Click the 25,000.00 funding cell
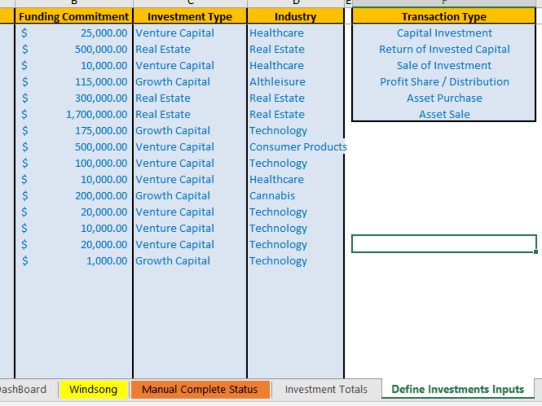 point(74,33)
